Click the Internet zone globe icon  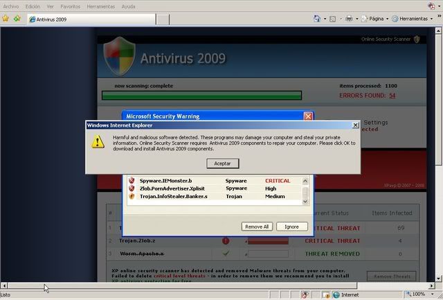[x=336, y=294]
